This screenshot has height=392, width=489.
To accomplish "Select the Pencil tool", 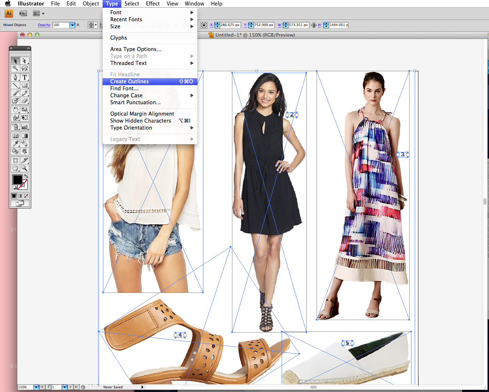I will (25, 93).
